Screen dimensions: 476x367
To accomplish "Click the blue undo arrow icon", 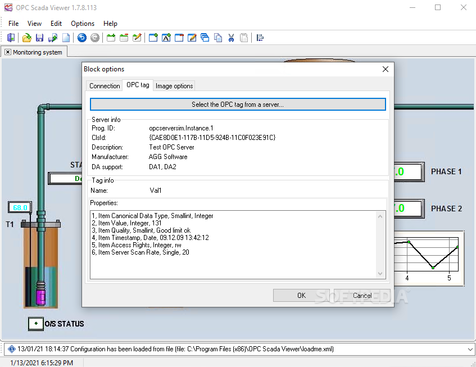I will (82, 38).
